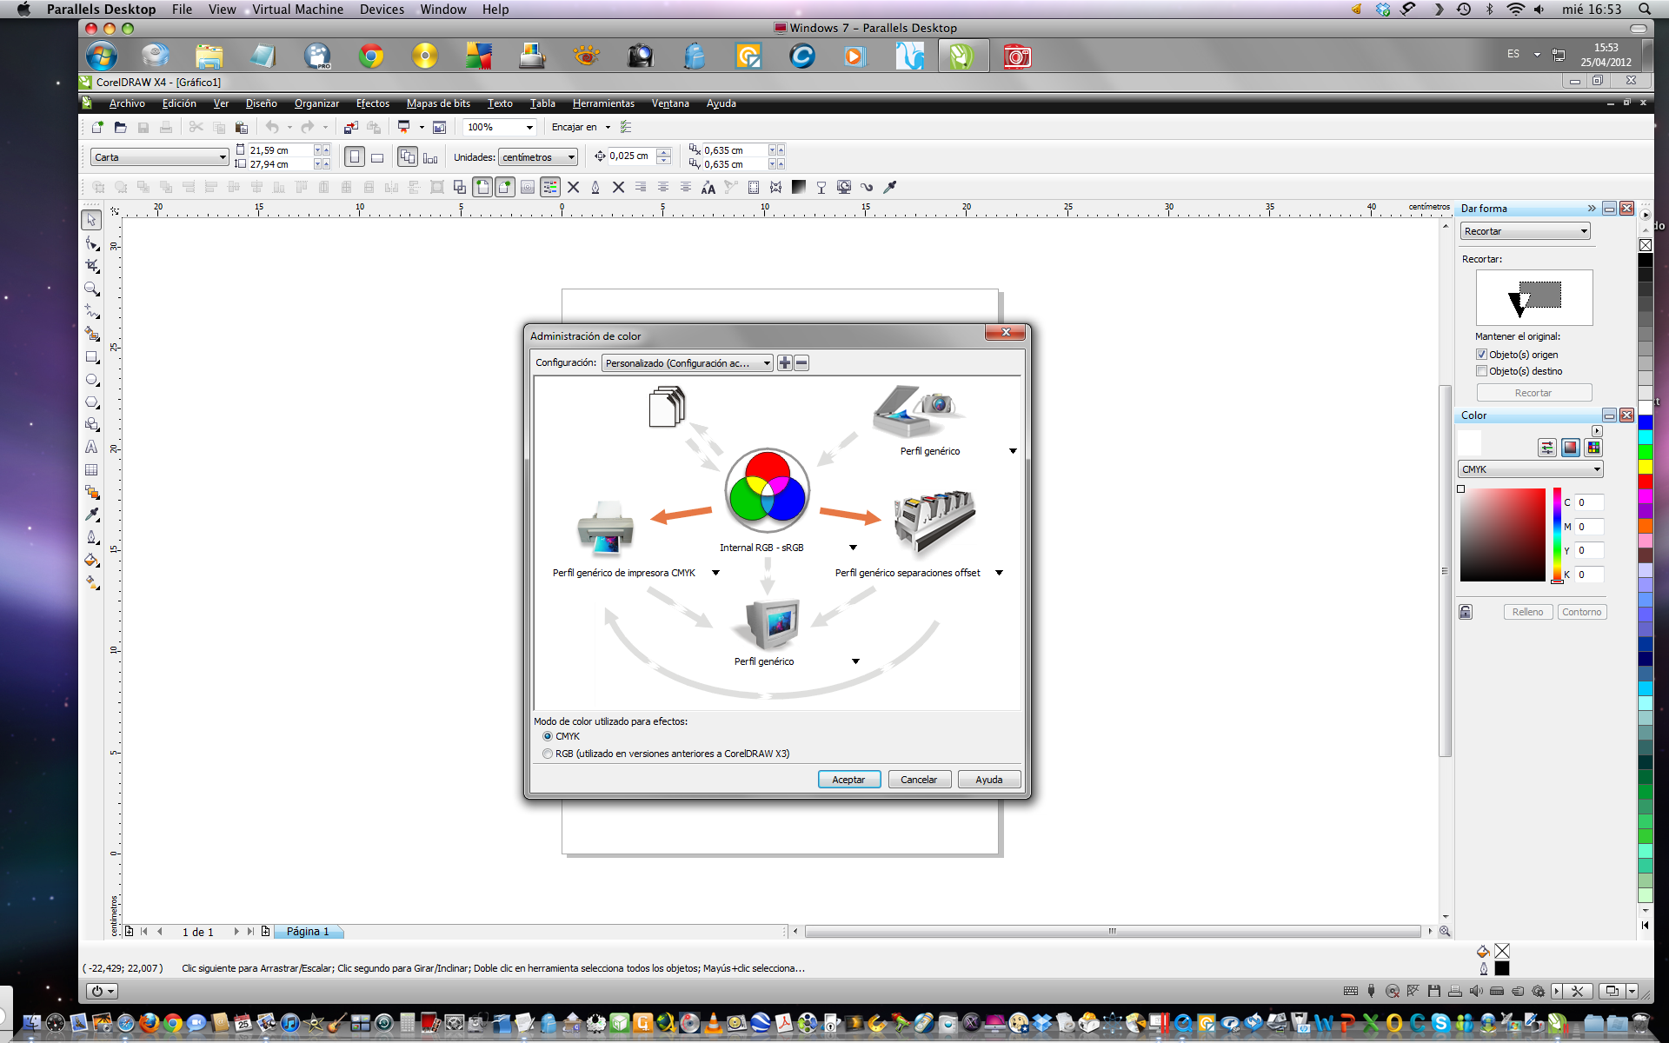
Task: Select the Freehand drawing tool
Action: 91,311
